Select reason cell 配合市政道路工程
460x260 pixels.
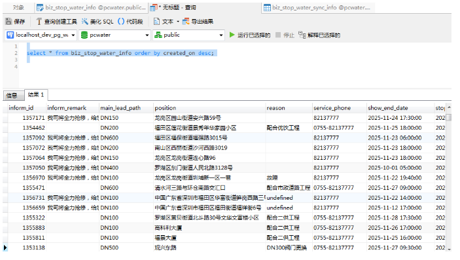coord(289,188)
